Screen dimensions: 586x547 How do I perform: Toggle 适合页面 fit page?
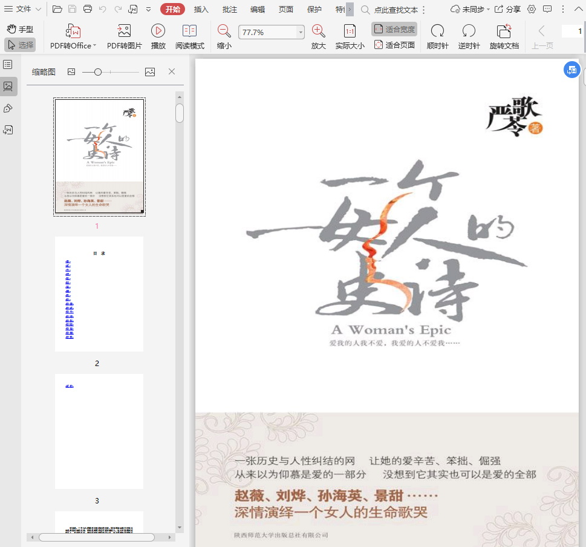click(x=394, y=45)
